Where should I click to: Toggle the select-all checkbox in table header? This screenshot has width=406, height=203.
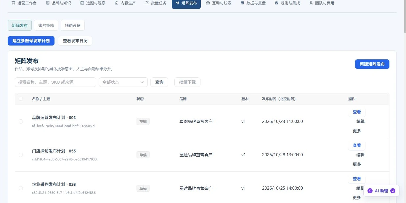click(21, 99)
